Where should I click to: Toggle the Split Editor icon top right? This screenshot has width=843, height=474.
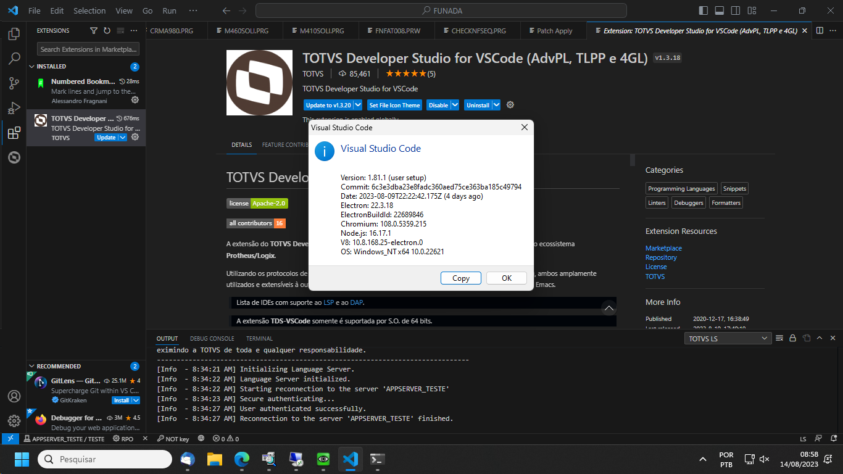tap(819, 30)
